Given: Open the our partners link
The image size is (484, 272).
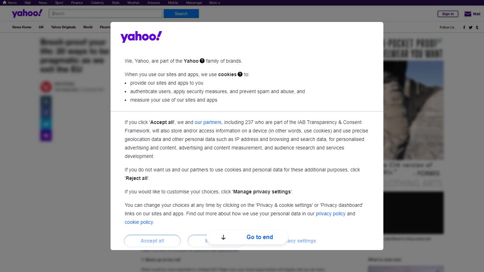Looking at the screenshot, I should coord(208,122).
